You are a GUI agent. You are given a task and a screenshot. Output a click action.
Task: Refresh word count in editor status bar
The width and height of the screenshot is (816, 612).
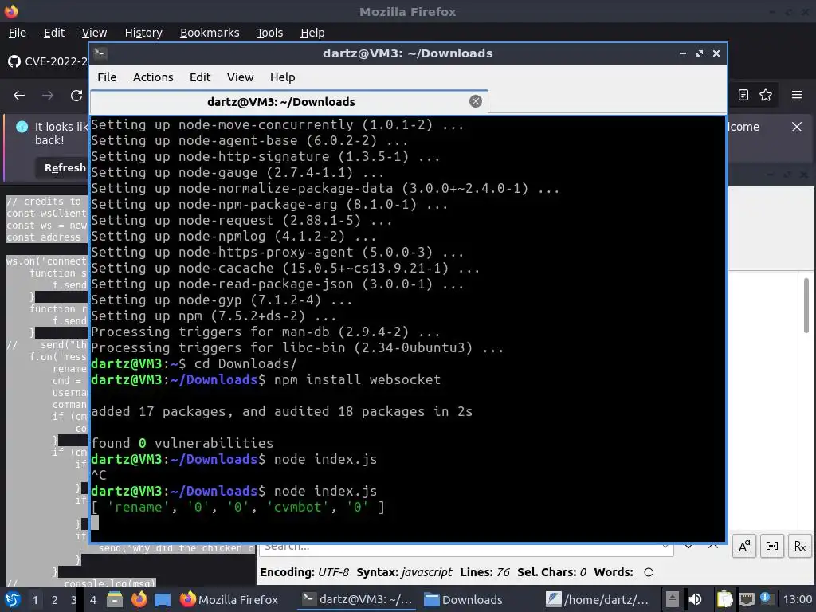[649, 572]
